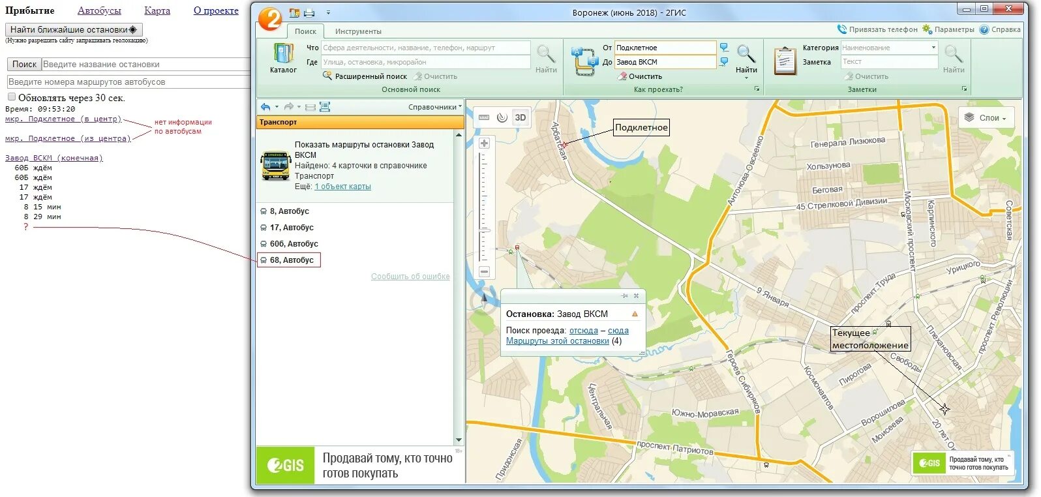Screen dimensions: 1041x497
Task: Open the quick access toolbar dropdown arrow
Action: pos(328,12)
